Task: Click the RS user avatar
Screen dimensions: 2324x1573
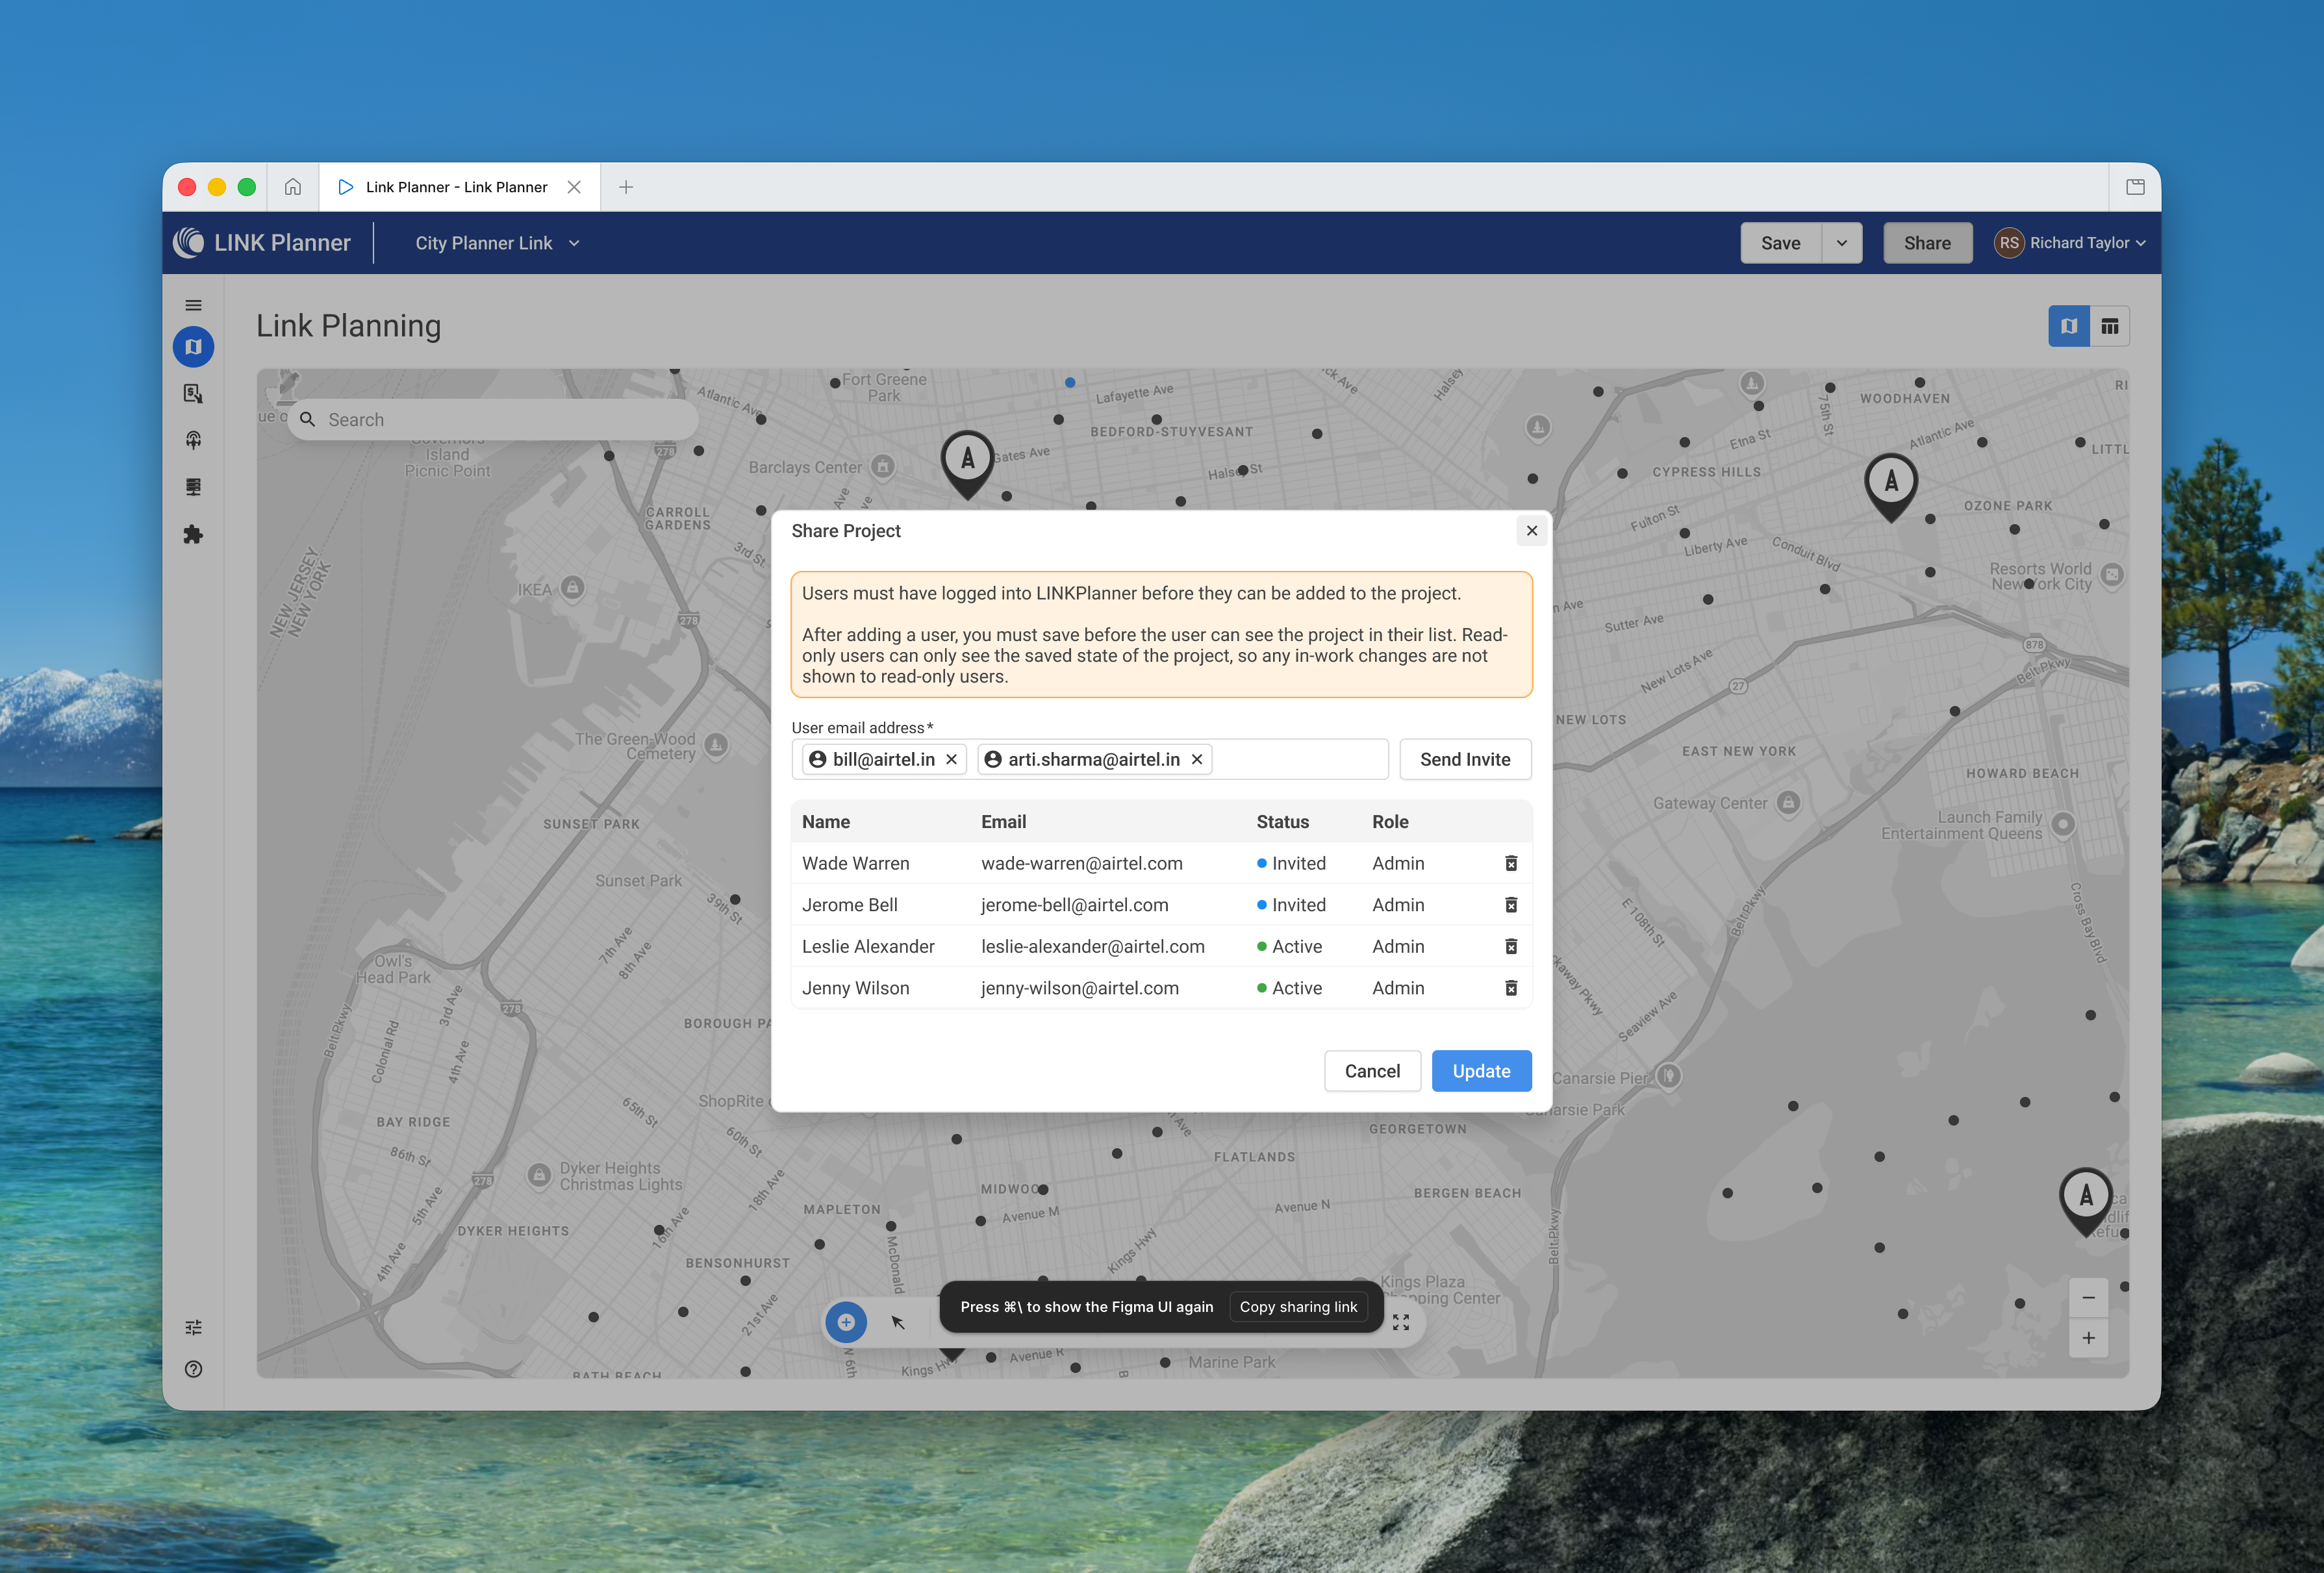Action: 2009,243
